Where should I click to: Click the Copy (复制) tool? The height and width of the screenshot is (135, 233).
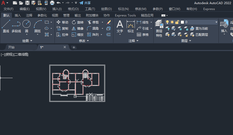pos(63,28)
